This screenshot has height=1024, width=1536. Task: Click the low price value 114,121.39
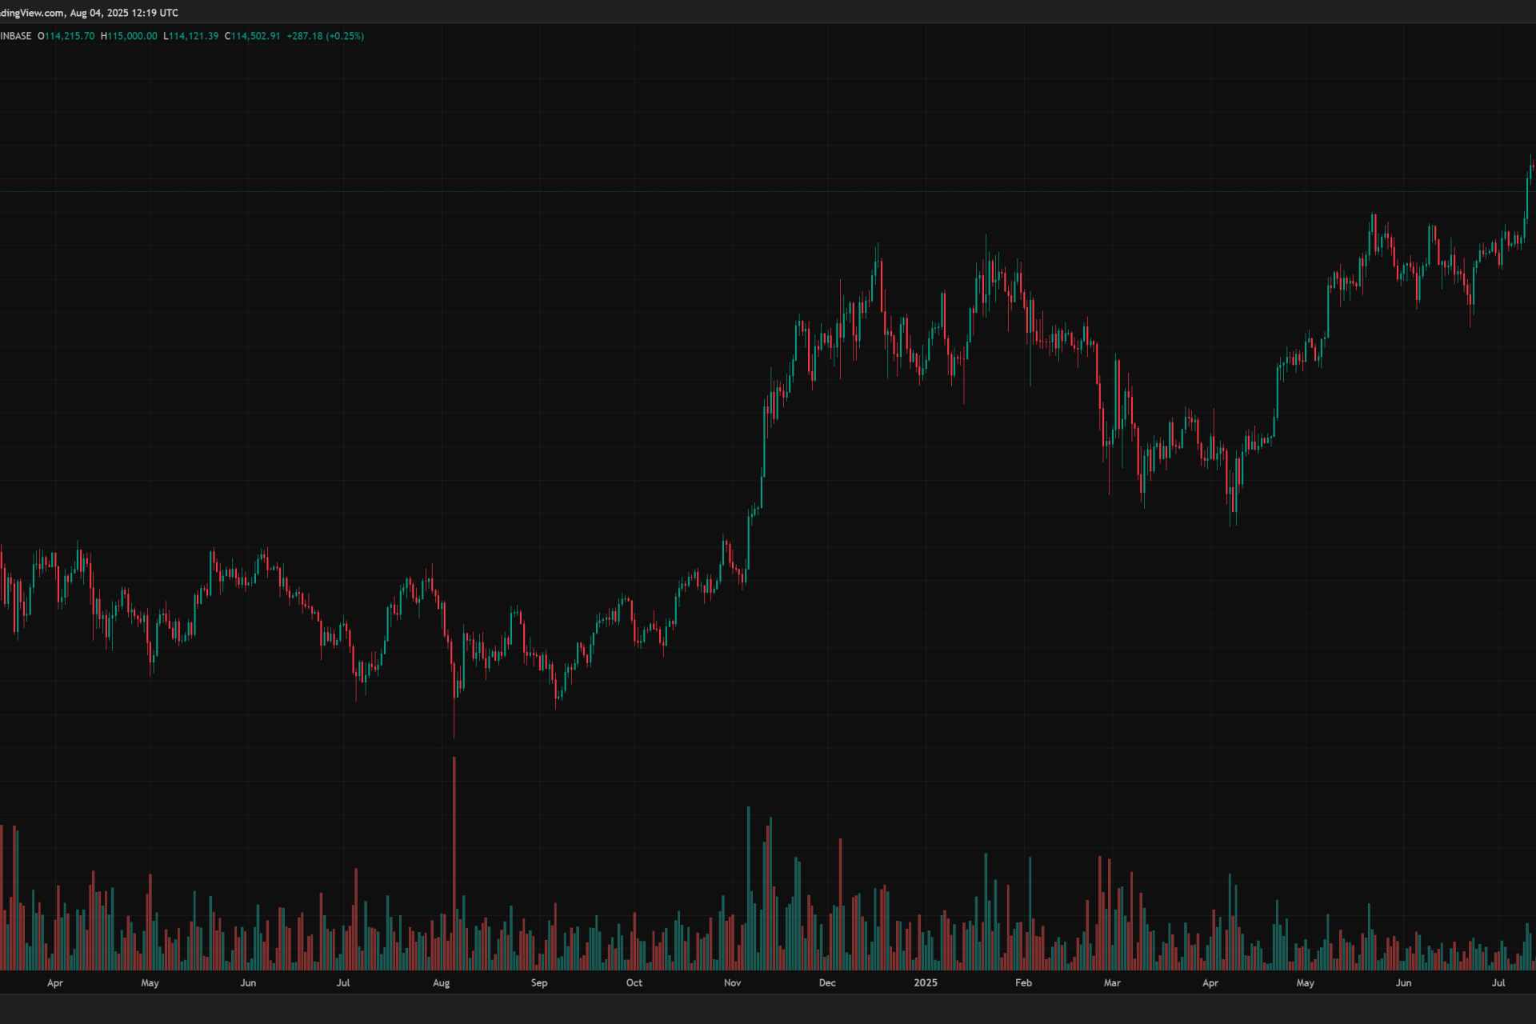click(x=193, y=36)
